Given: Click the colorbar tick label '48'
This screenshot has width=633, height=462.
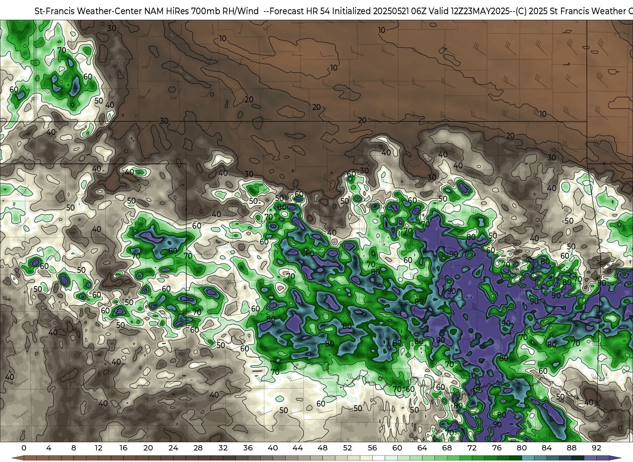Looking at the screenshot, I should pyautogui.click(x=322, y=448).
